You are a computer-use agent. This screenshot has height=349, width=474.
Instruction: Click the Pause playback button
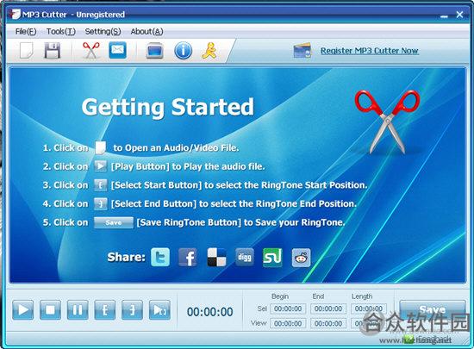[78, 309]
